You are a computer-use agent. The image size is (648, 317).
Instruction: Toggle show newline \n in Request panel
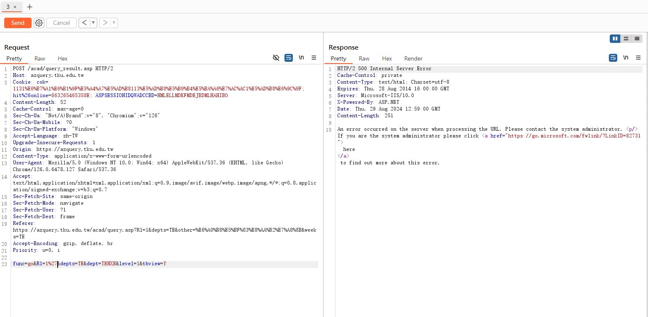click(x=301, y=58)
